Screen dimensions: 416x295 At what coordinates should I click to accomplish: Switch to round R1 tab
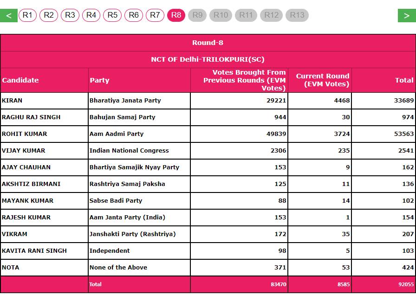(x=27, y=15)
